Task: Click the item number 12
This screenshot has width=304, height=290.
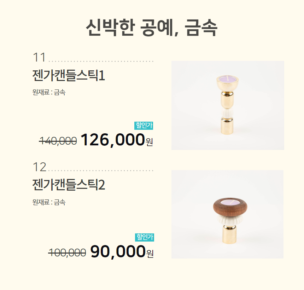Action: coord(40,167)
